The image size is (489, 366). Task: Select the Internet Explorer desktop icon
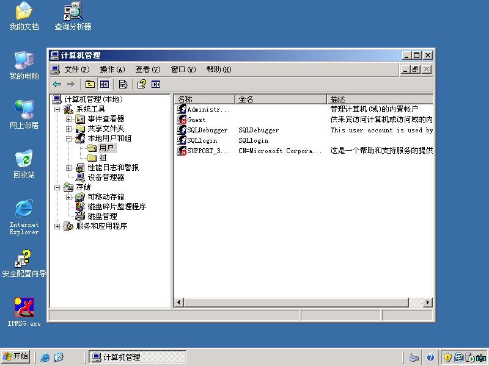click(x=24, y=217)
